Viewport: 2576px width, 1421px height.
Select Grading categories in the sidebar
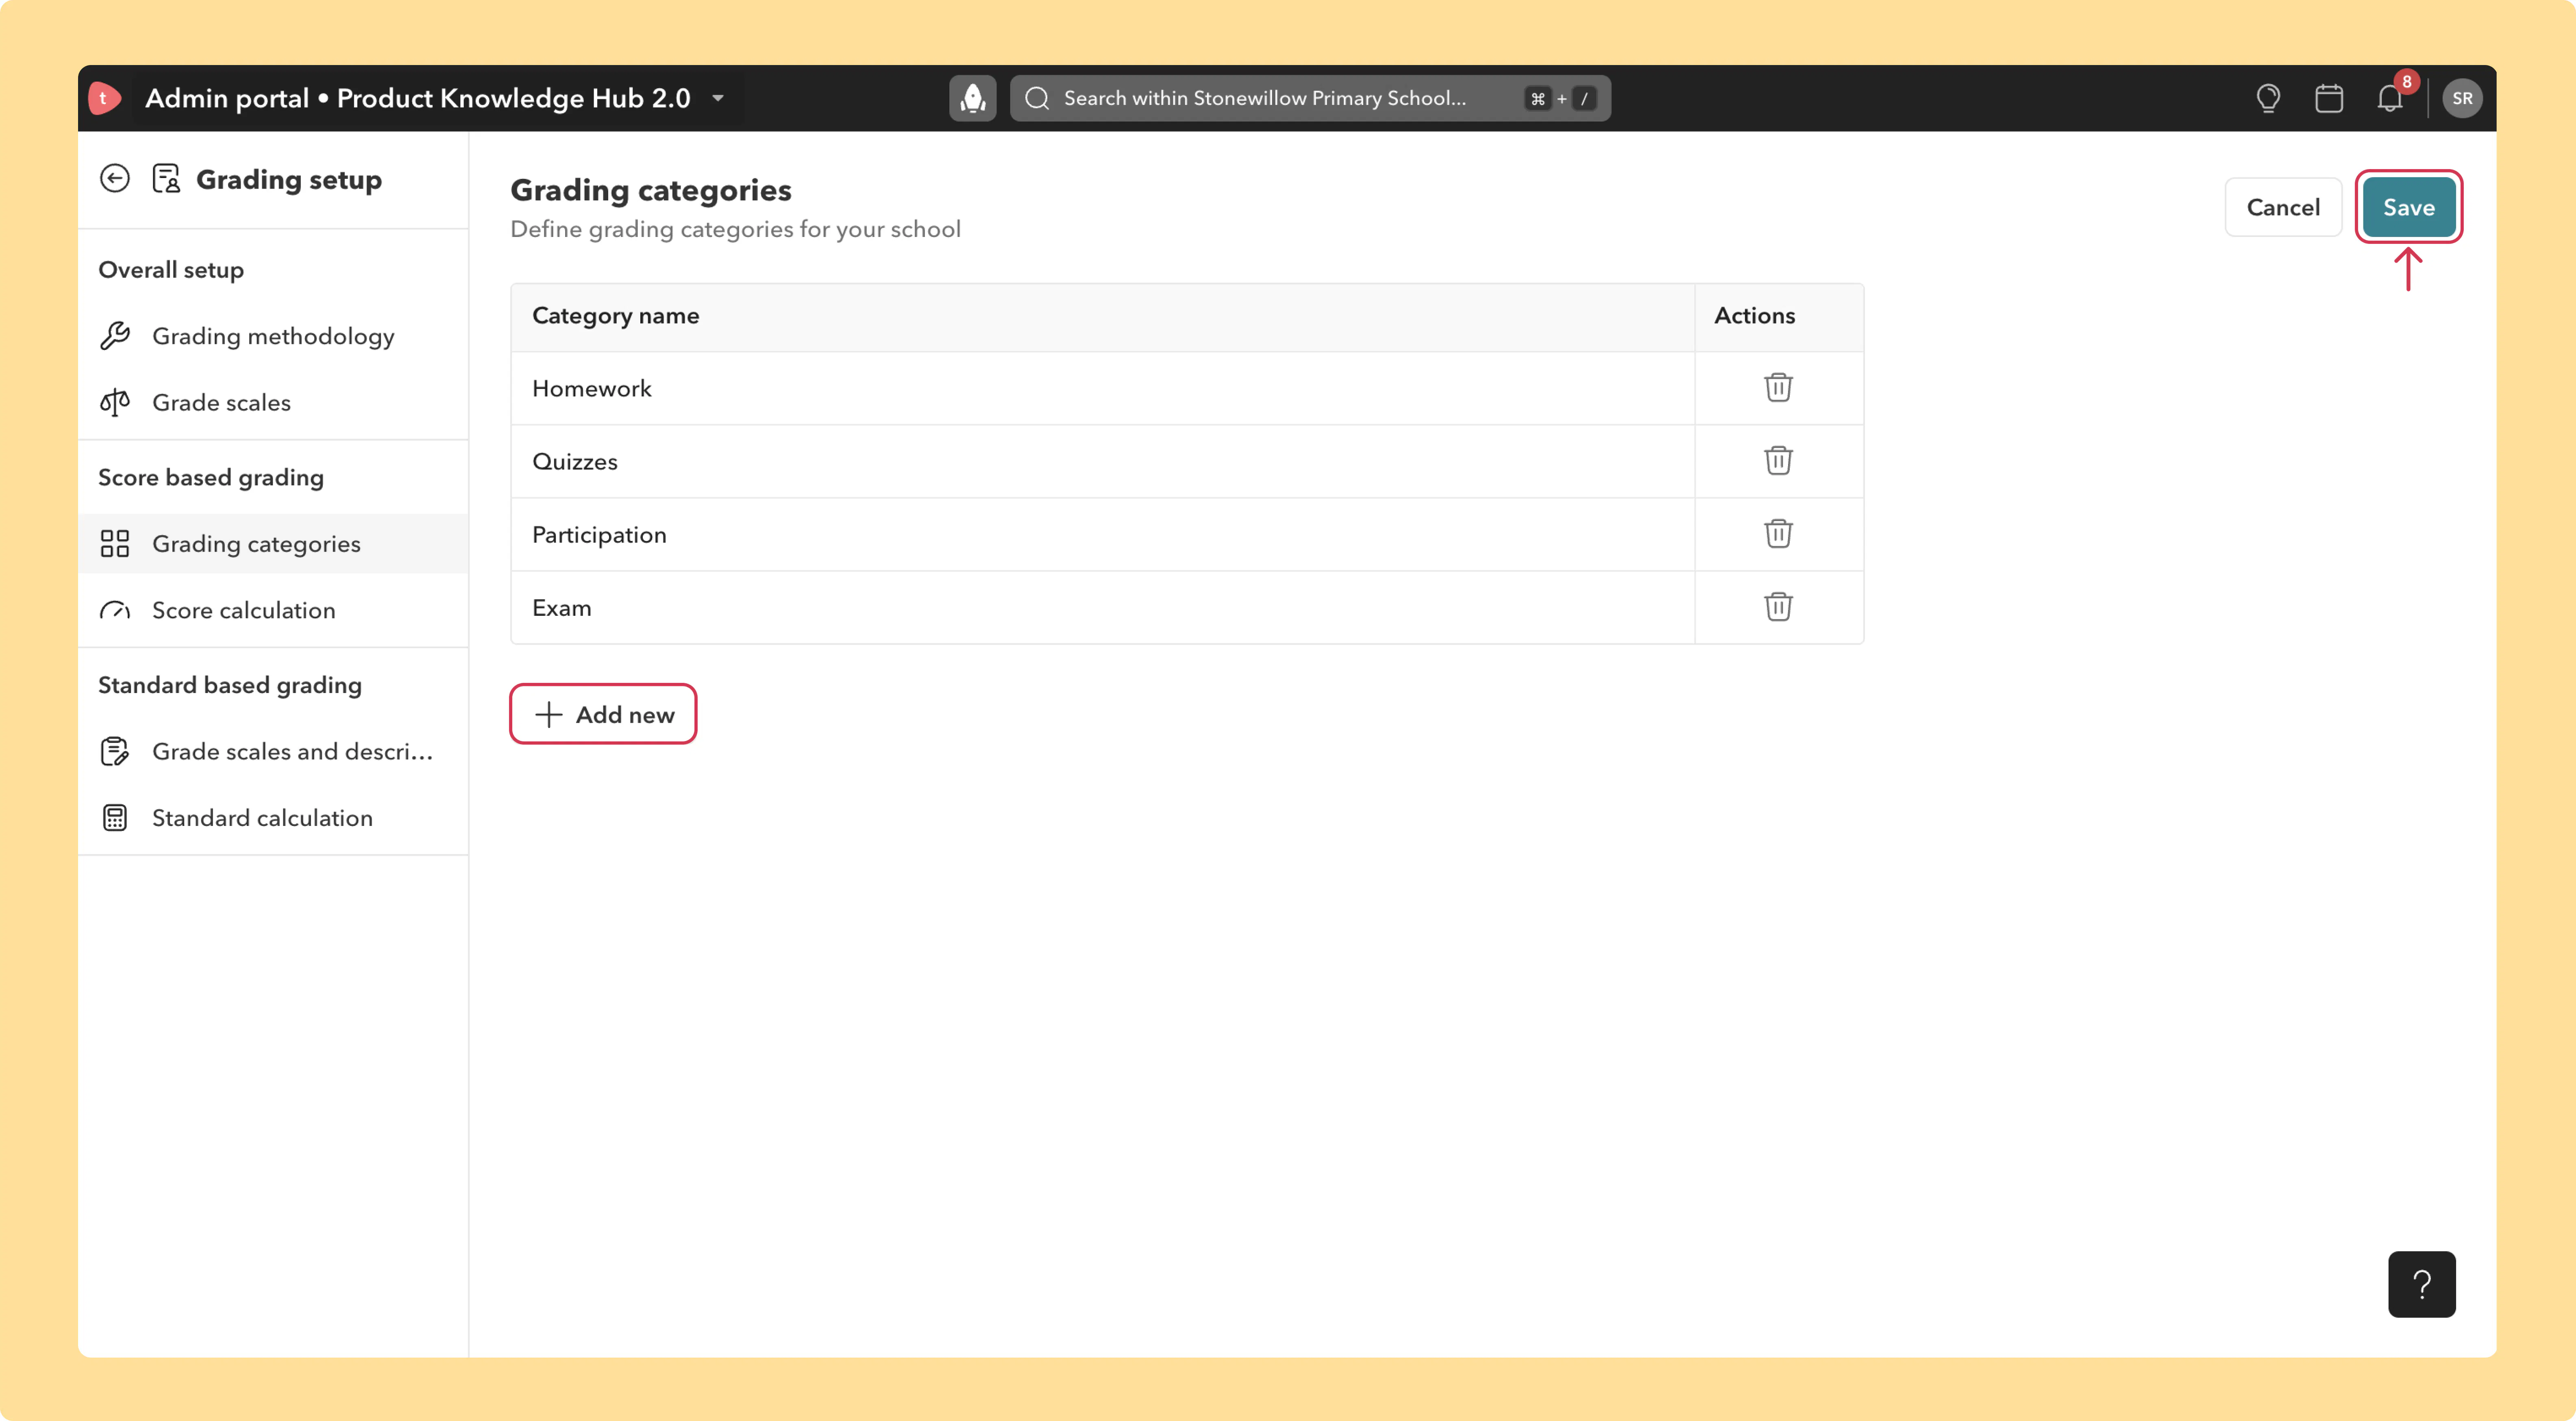coord(273,544)
